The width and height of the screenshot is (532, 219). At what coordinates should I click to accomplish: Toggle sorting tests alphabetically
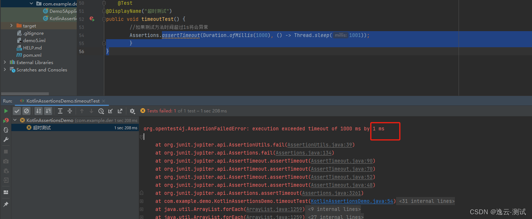click(38, 111)
